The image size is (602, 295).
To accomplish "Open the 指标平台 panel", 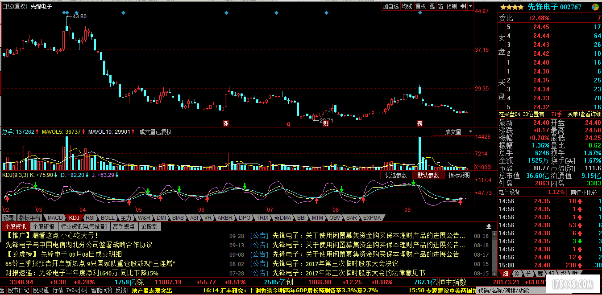I will [x=30, y=218].
